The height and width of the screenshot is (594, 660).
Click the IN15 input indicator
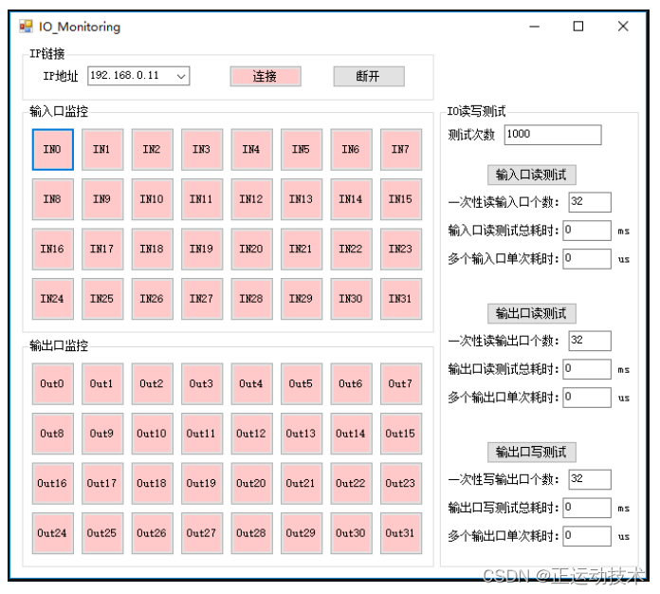401,199
